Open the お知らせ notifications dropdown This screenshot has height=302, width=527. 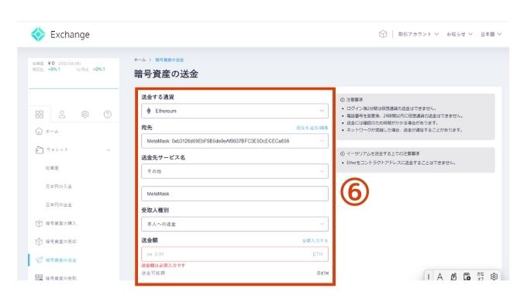459,34
